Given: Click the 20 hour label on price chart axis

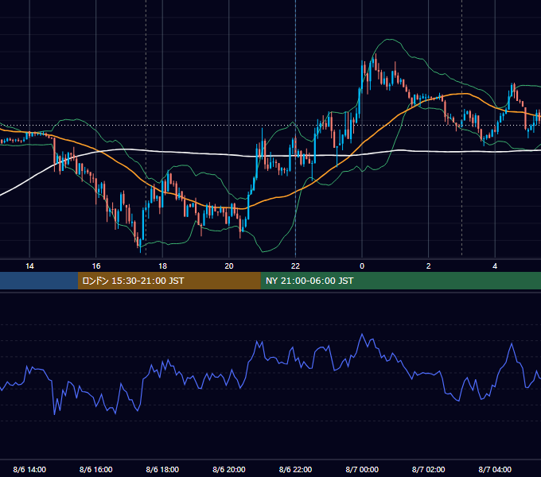Looking at the screenshot, I should (229, 266).
